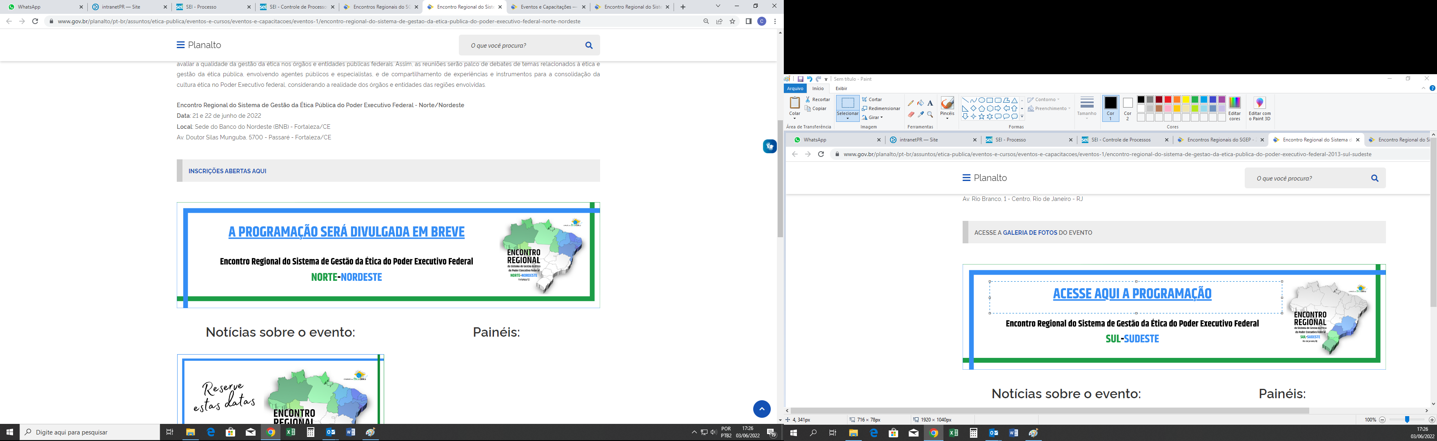Expand the Selecionar options arrow
The height and width of the screenshot is (441, 1437).
(848, 118)
